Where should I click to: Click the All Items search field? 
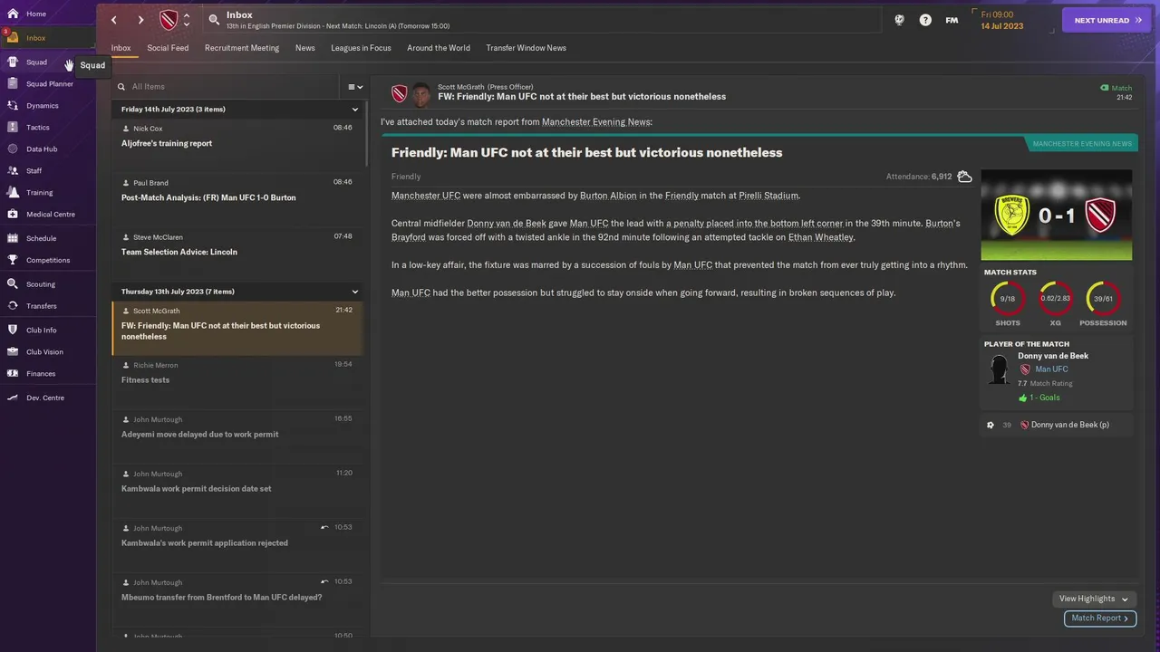[227, 87]
